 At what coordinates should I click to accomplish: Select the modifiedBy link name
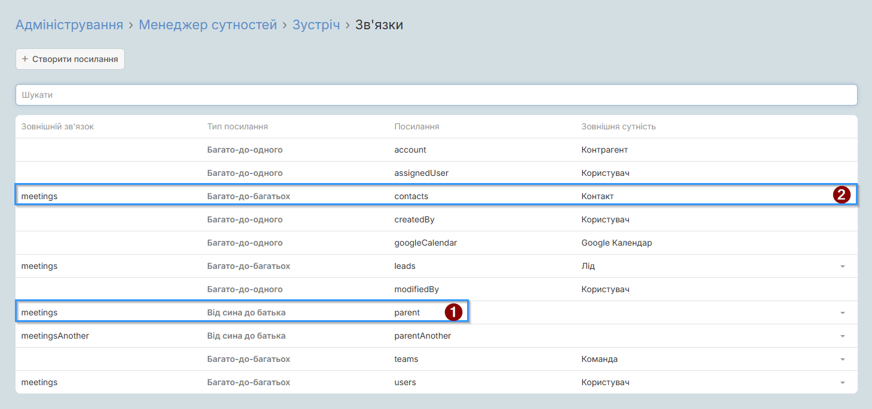pyautogui.click(x=416, y=289)
